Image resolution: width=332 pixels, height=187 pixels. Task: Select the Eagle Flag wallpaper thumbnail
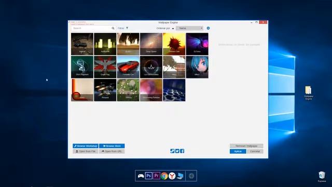pos(105,67)
